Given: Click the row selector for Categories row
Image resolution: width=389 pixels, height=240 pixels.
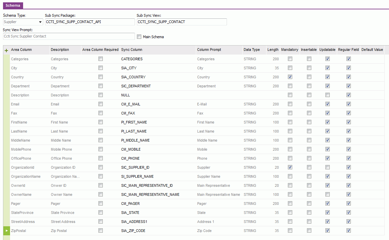Looking at the screenshot, I should pyautogui.click(x=6, y=59).
